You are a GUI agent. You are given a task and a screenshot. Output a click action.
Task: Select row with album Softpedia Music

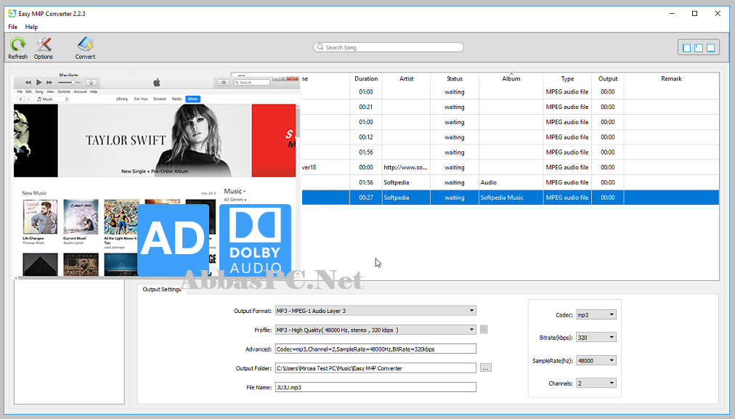(x=510, y=198)
